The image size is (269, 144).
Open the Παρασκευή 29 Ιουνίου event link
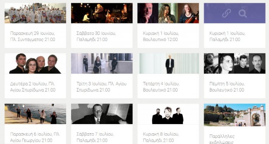(x=33, y=36)
